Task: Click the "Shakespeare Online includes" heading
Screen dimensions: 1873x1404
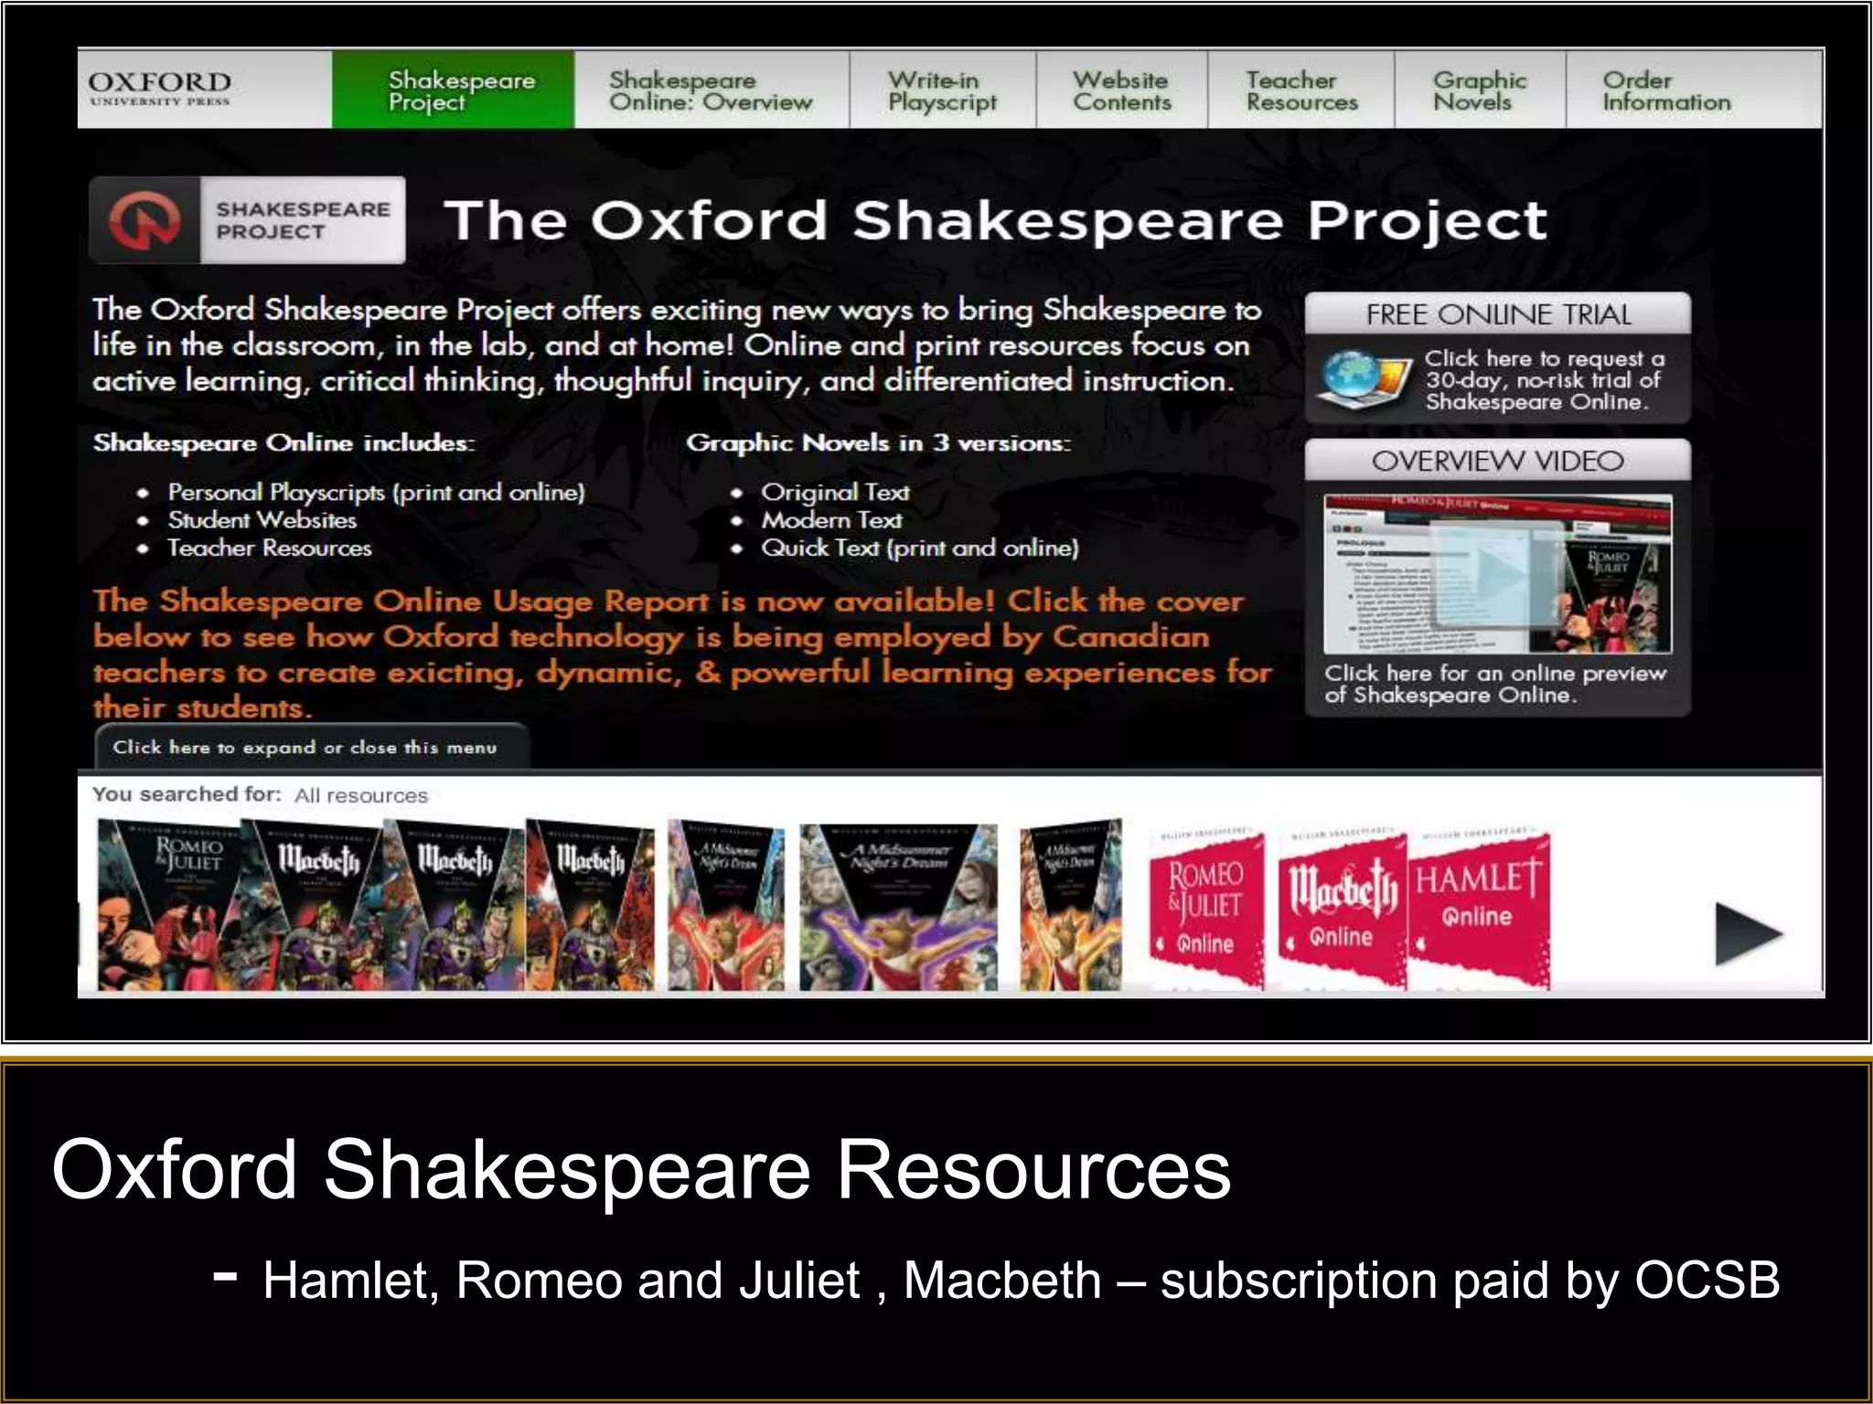Action: tap(284, 442)
